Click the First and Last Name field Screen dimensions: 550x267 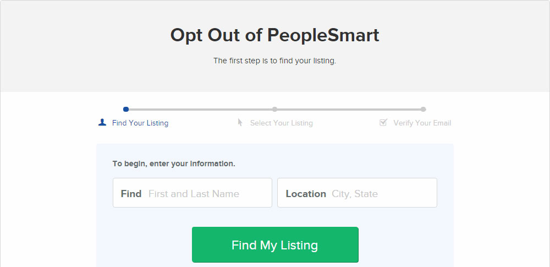192,193
